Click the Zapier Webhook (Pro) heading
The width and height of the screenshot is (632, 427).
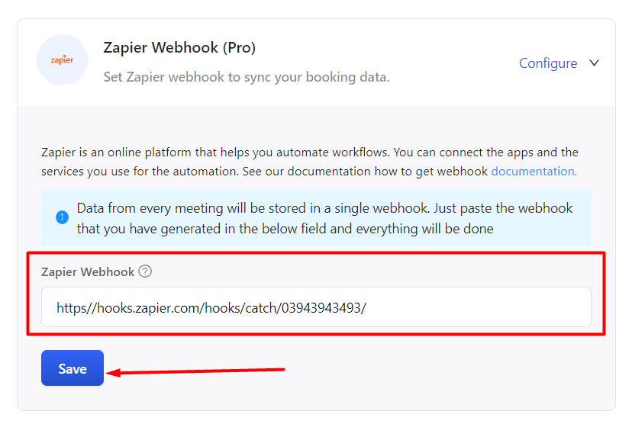179,47
